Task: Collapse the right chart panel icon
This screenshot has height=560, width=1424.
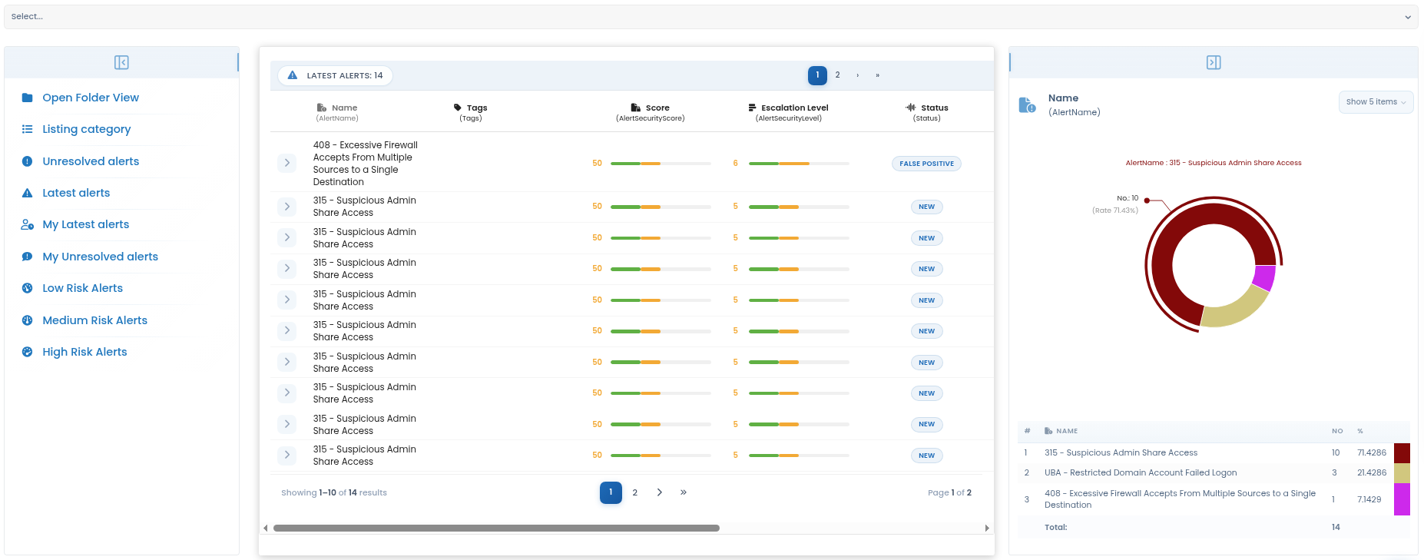Action: (1214, 62)
